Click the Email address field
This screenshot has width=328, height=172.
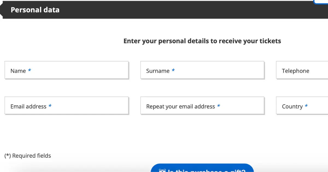click(x=66, y=105)
